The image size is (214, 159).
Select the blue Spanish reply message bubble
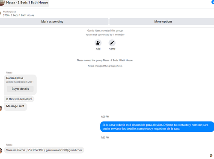(157, 127)
